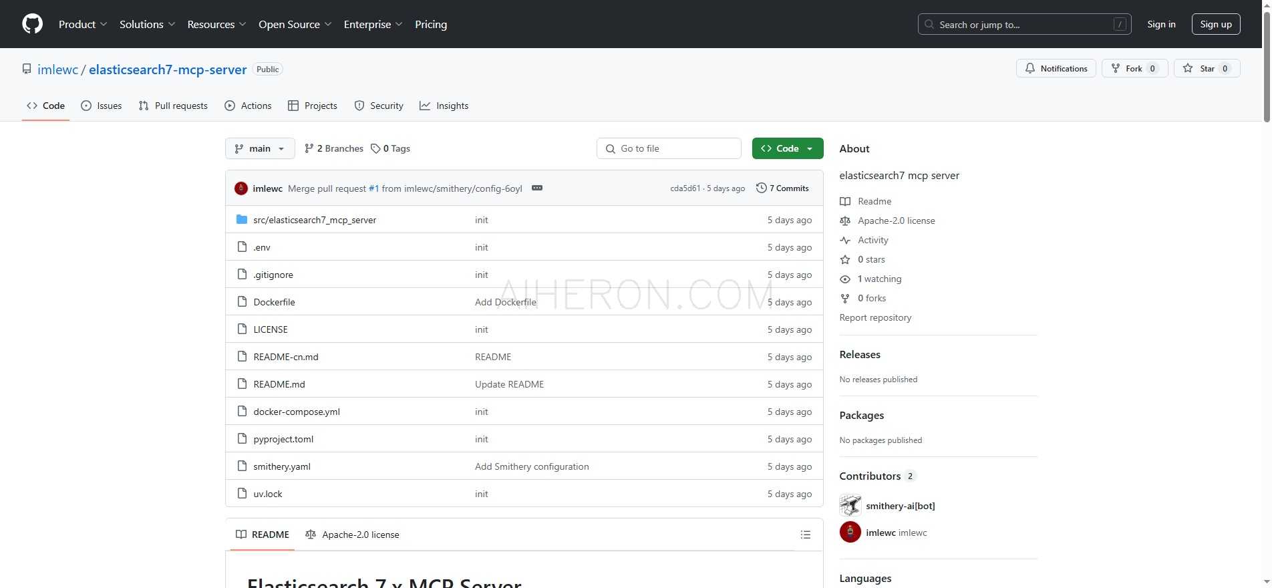Viewport: 1272px width, 588px height.
Task: Click the Readme book icon in About
Action: [x=845, y=201]
